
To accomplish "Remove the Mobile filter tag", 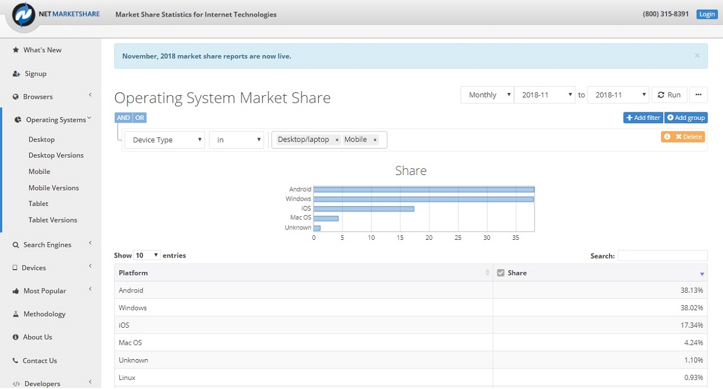I will pyautogui.click(x=375, y=140).
